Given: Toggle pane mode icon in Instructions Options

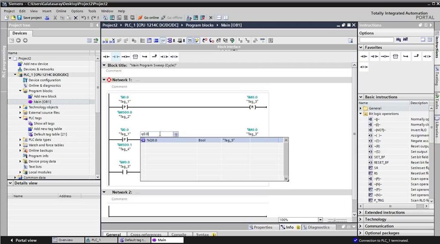Looking at the screenshot, I should click(423, 39).
